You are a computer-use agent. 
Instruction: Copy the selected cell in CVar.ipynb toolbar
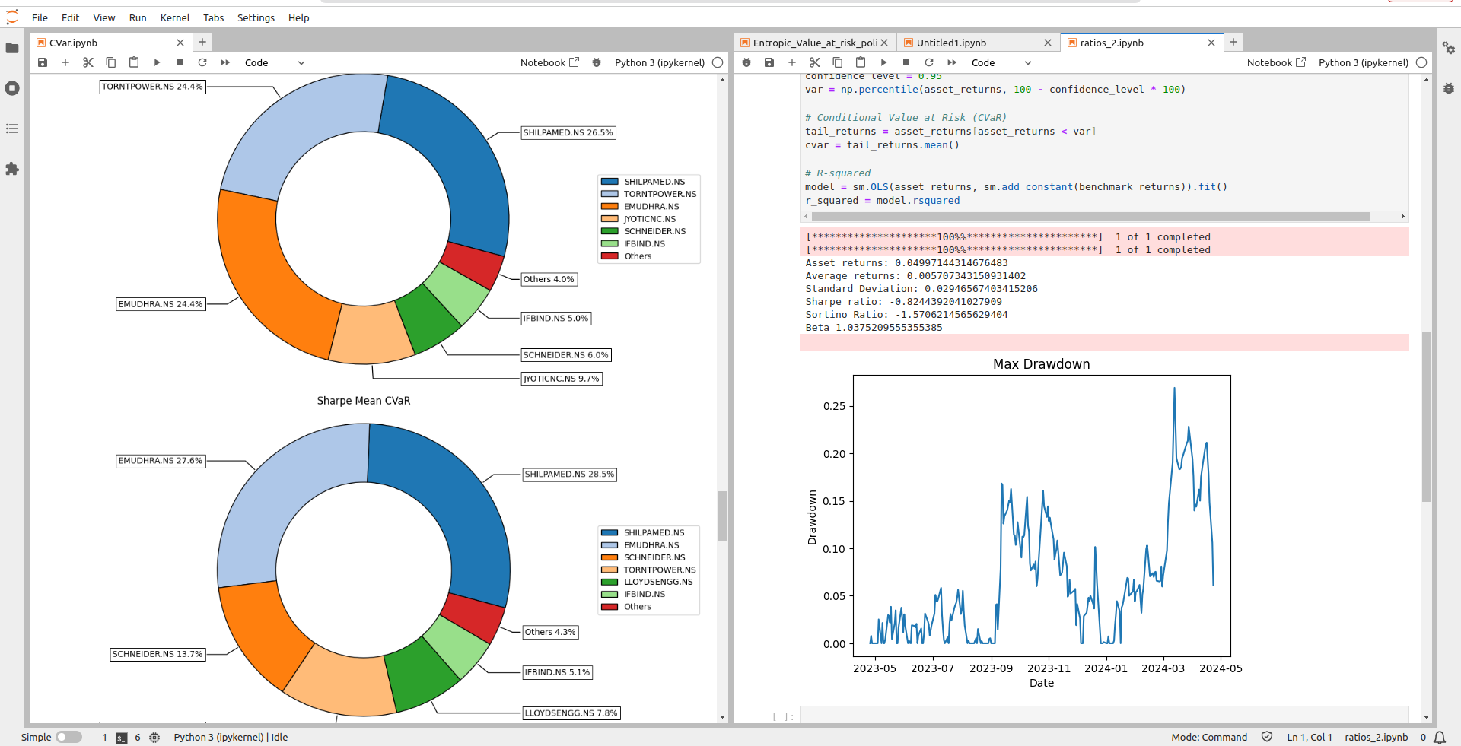[111, 62]
